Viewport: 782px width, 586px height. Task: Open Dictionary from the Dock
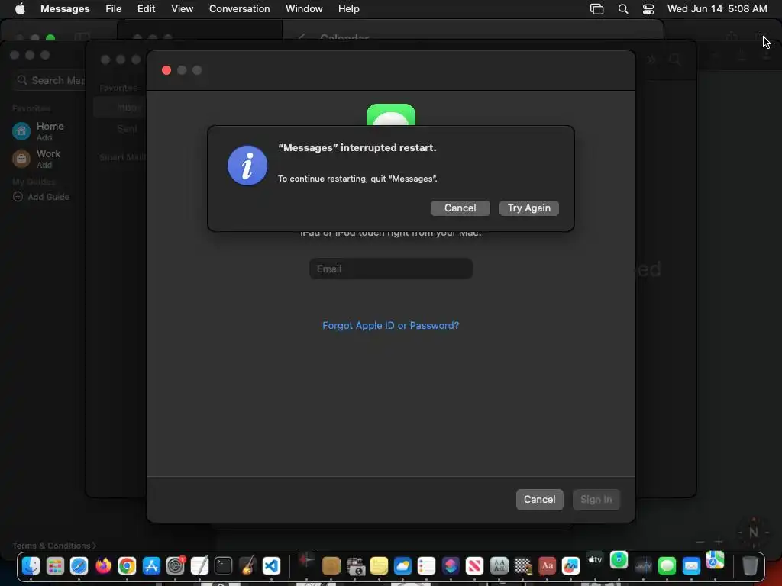coord(547,566)
